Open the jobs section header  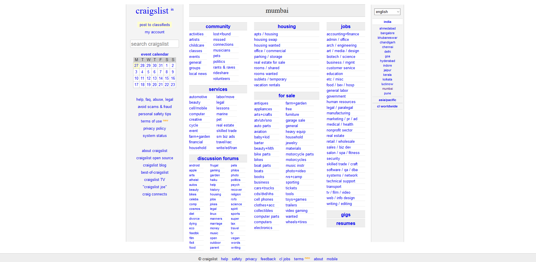346,26
